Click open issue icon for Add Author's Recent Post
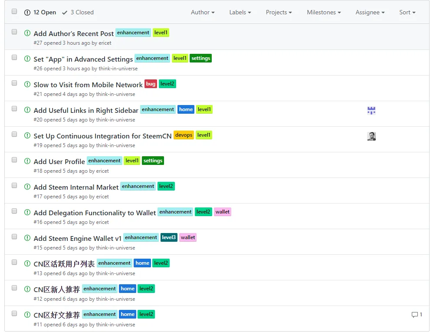Viewport: 430px width, 332px height. 27,33
